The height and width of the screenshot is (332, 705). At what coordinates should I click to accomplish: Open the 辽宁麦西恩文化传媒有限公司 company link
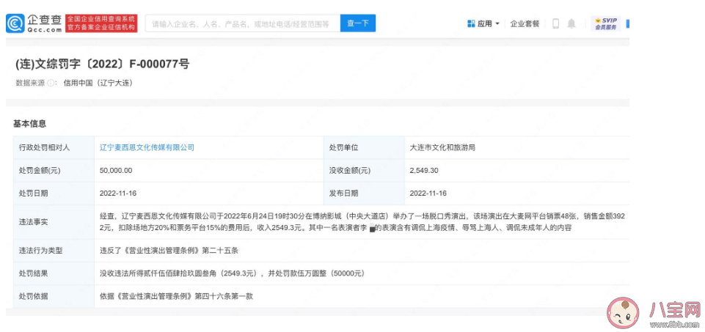(x=147, y=147)
